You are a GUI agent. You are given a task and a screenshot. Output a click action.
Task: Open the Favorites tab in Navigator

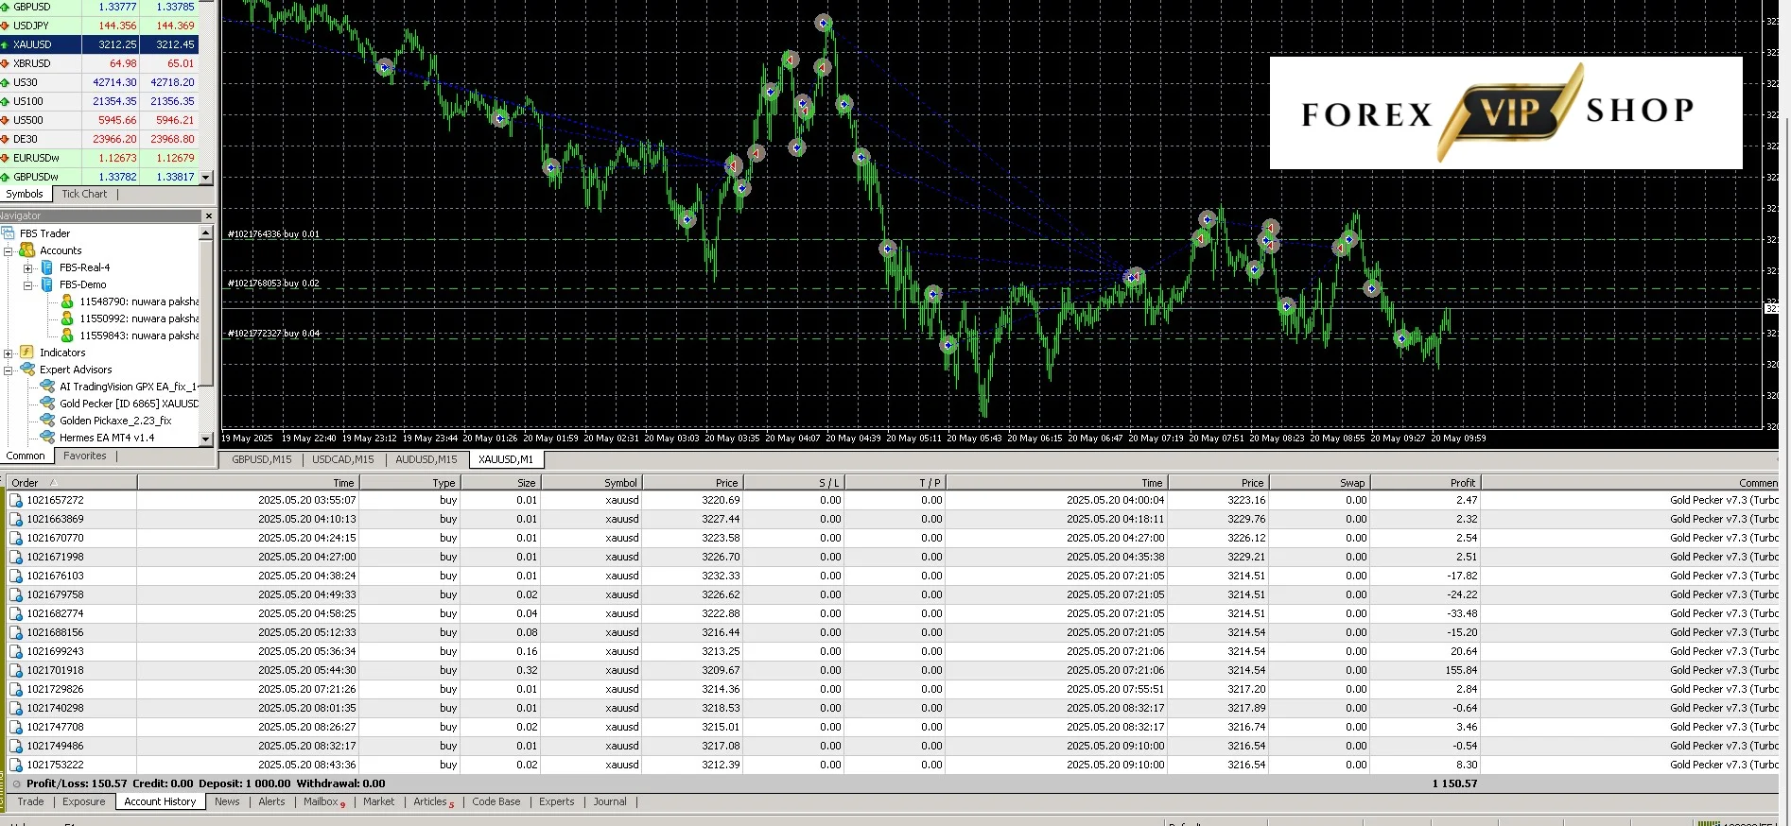coord(85,456)
